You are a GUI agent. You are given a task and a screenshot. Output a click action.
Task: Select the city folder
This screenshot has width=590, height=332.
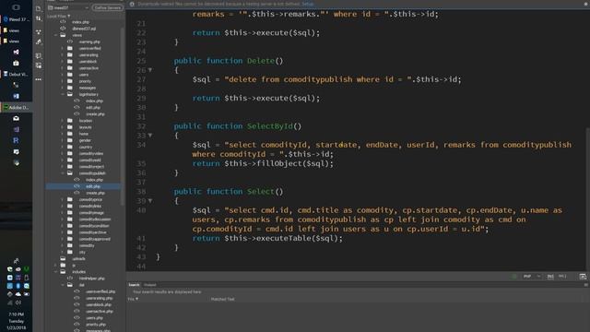point(82,252)
